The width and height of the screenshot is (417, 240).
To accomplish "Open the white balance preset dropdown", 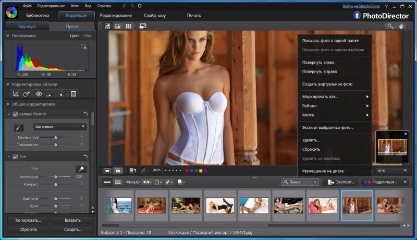I will (60, 127).
